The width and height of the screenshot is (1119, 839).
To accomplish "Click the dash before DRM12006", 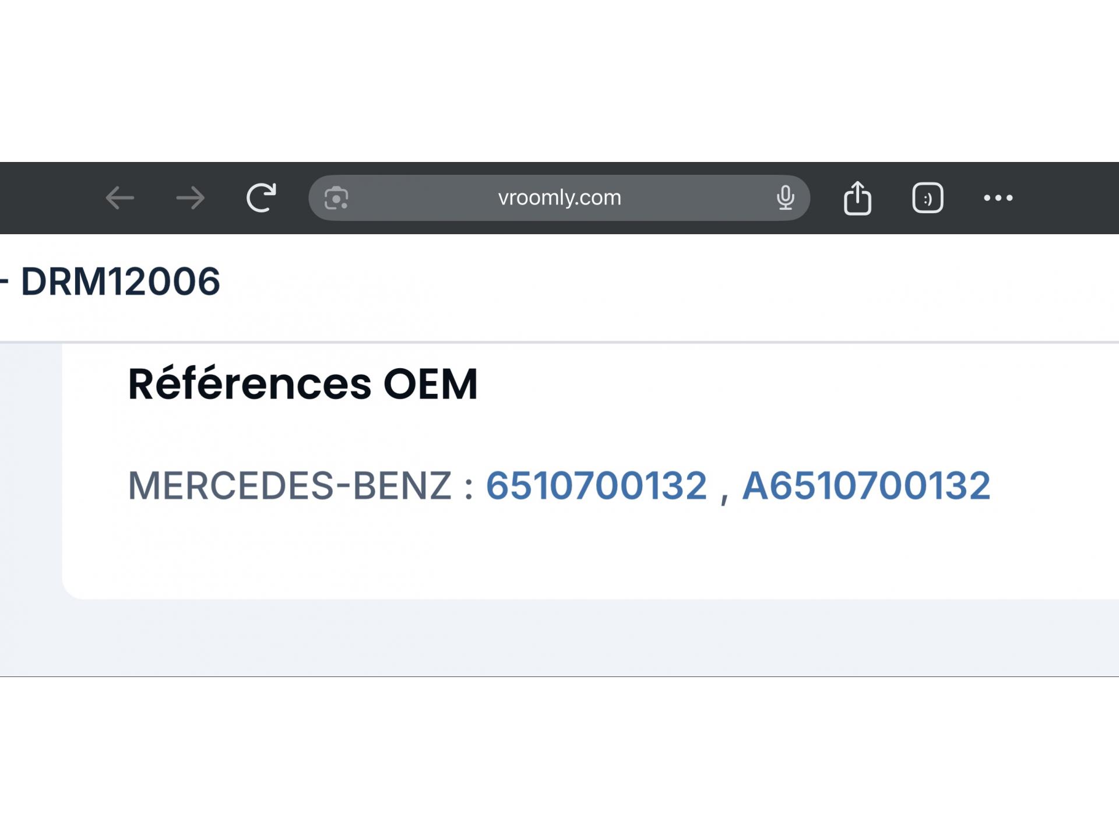I will click(x=3, y=282).
